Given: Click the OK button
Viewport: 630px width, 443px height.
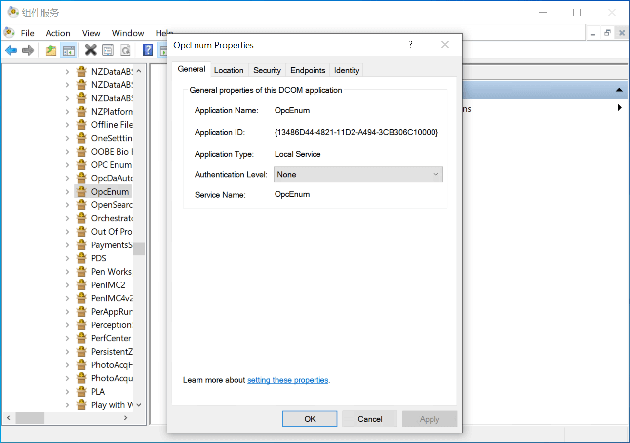Looking at the screenshot, I should coord(310,419).
